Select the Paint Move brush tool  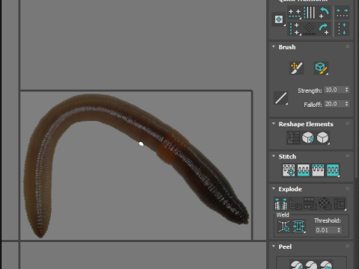296,68
